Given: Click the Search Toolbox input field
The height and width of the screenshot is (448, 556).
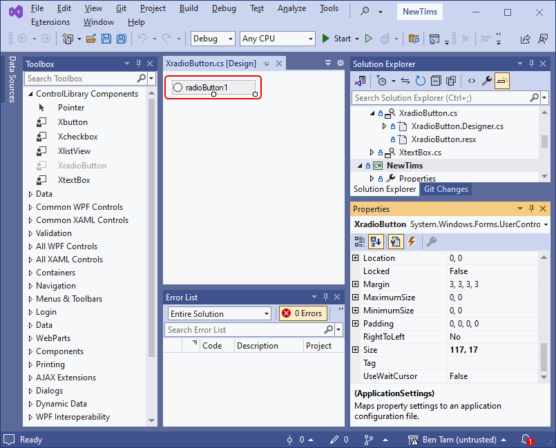Looking at the screenshot, I should click(83, 79).
